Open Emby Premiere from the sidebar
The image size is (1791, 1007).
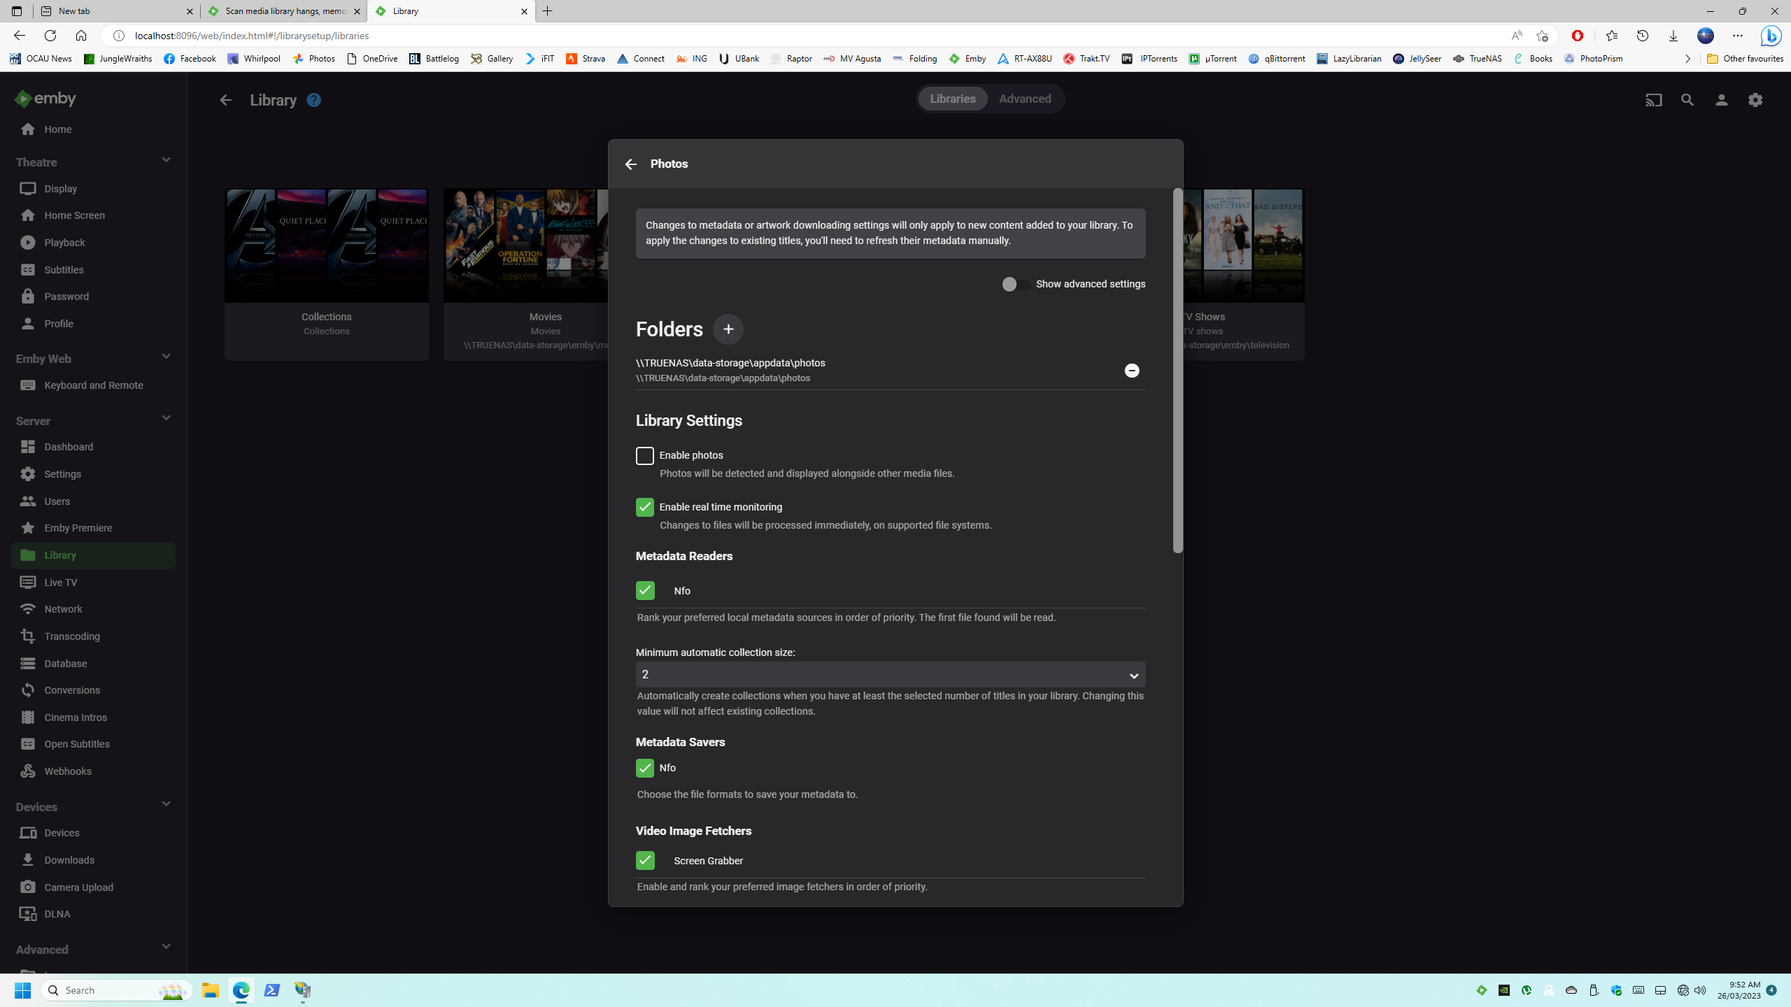pos(78,527)
